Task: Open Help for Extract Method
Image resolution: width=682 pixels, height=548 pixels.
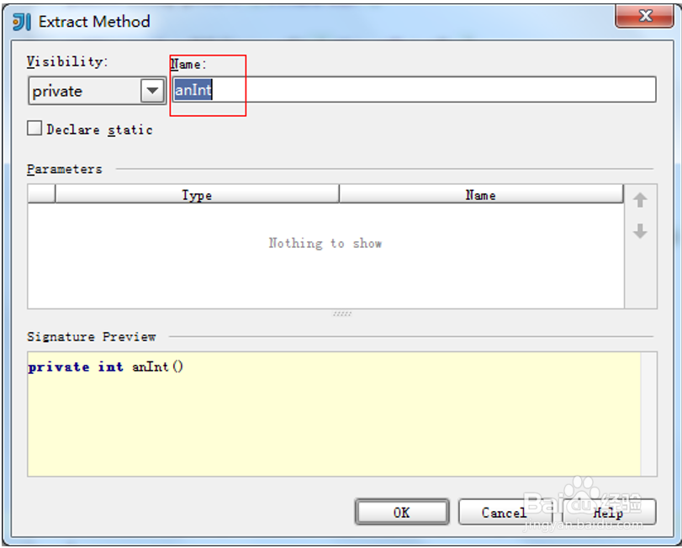Action: pos(609,513)
